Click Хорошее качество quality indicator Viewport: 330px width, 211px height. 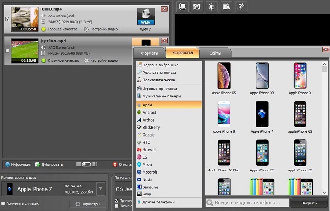pos(59,29)
